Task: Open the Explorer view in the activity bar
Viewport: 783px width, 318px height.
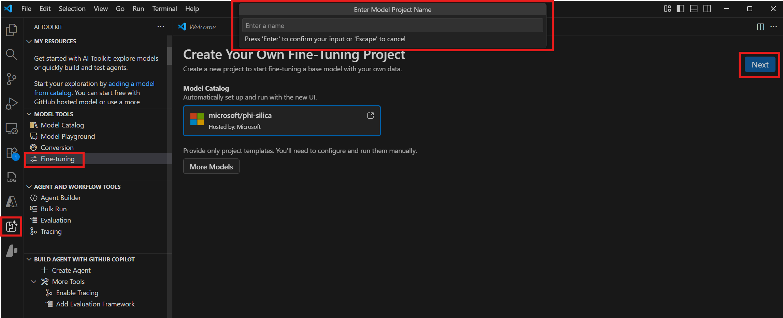Action: click(x=11, y=30)
